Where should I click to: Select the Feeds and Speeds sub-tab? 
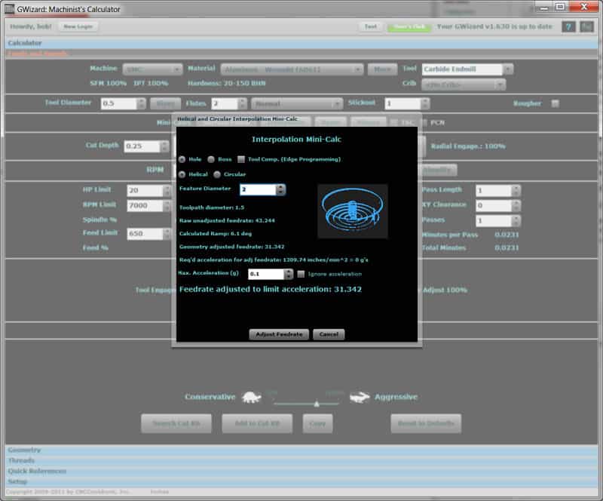[37, 54]
